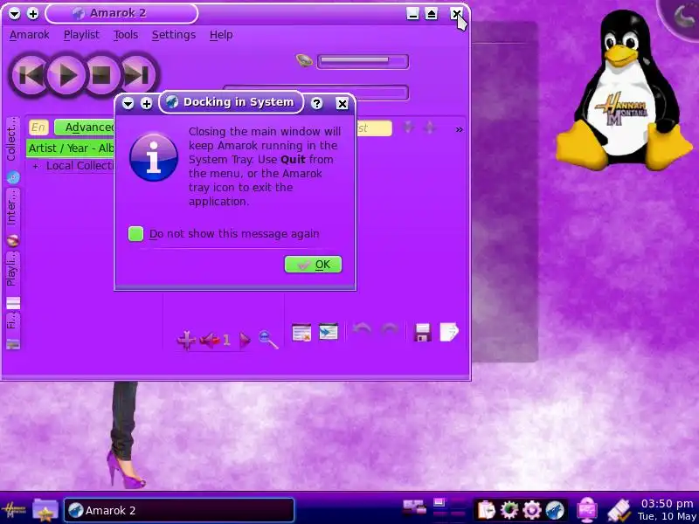
Task: Click the Amarok 2 taskbar entry
Action: tap(179, 510)
